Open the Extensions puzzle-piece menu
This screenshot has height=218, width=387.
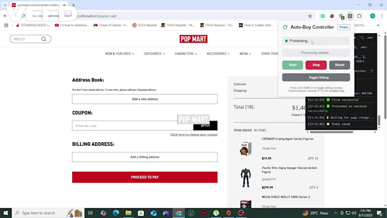click(x=359, y=16)
